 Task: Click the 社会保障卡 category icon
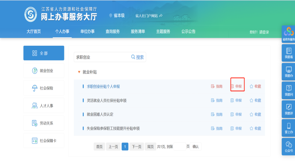[35, 140]
